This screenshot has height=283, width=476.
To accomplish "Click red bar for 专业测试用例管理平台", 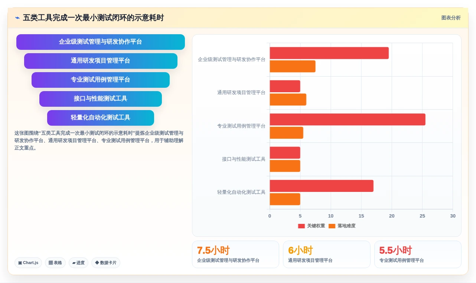I will pos(348,119).
